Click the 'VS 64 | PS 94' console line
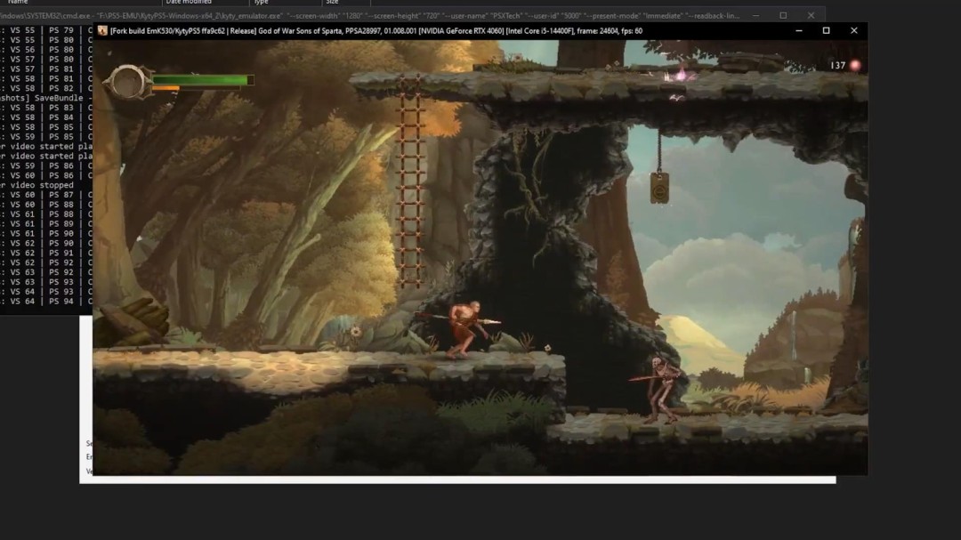961x540 pixels. pos(46,302)
